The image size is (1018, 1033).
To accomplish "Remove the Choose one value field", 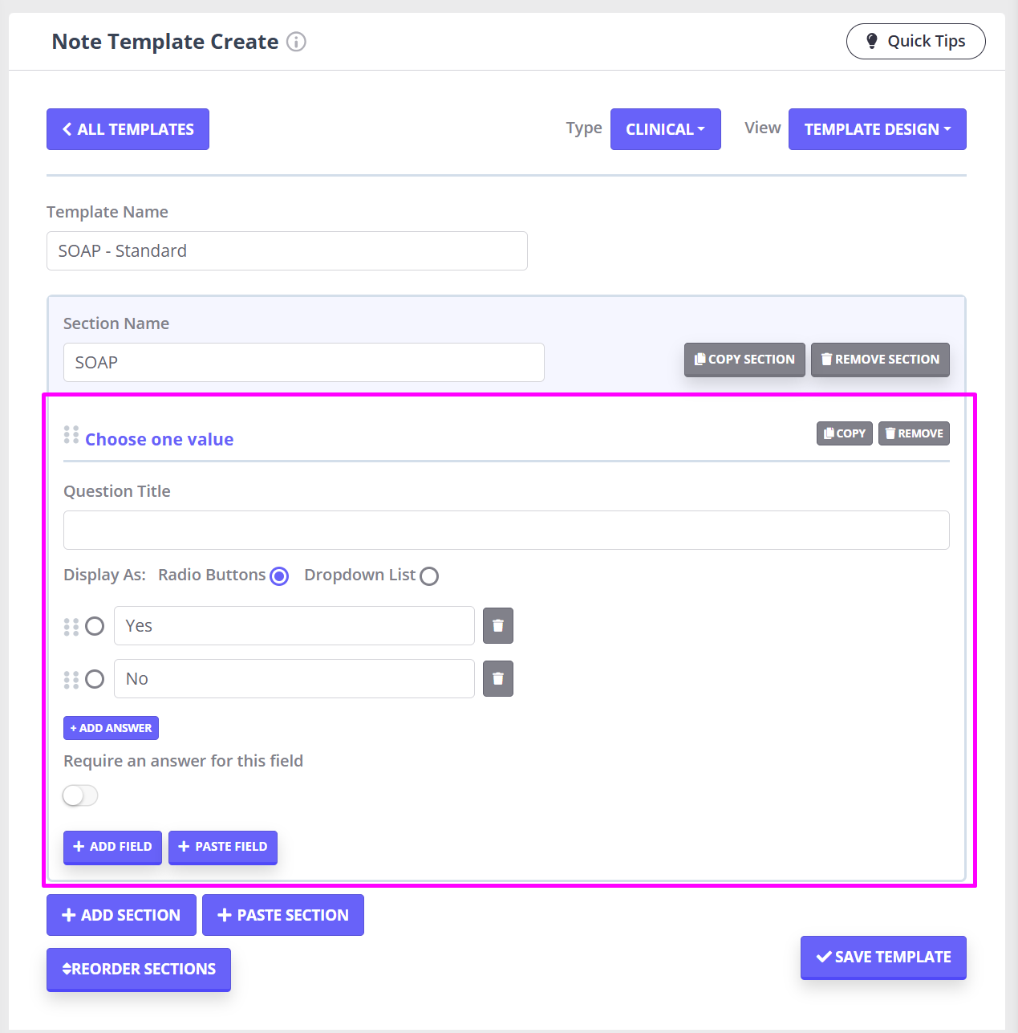I will click(x=914, y=433).
